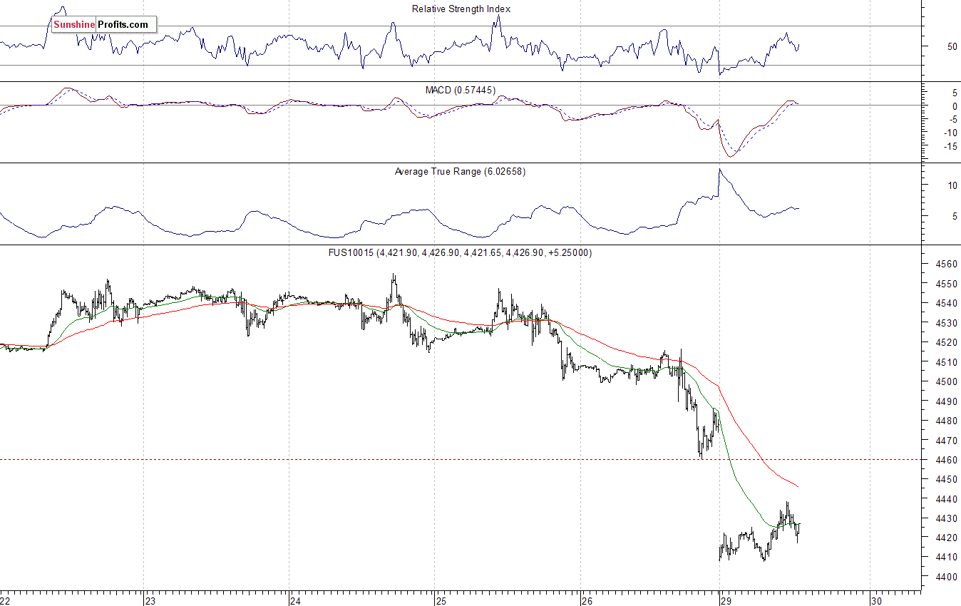Click the price axis label 4550
Viewport: 961px width, 606px height.
click(946, 284)
